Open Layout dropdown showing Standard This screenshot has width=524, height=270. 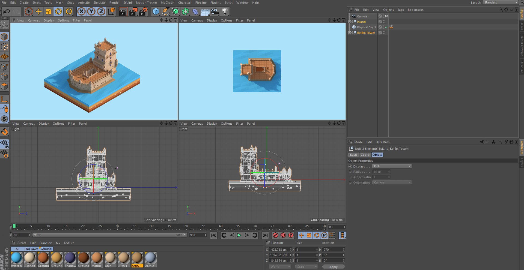500,2
